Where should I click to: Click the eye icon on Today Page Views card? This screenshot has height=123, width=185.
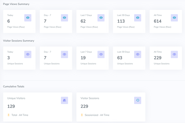point(28,18)
